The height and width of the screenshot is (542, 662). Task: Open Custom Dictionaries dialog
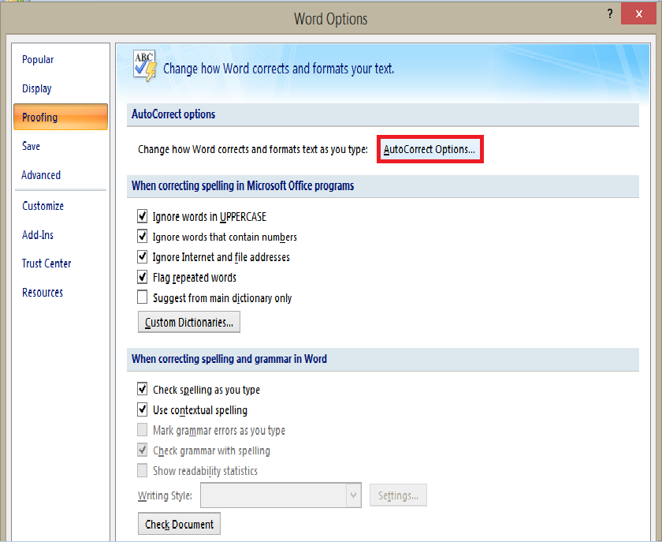point(189,323)
